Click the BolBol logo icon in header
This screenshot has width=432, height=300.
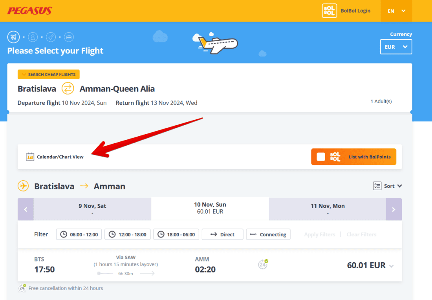coord(329,11)
